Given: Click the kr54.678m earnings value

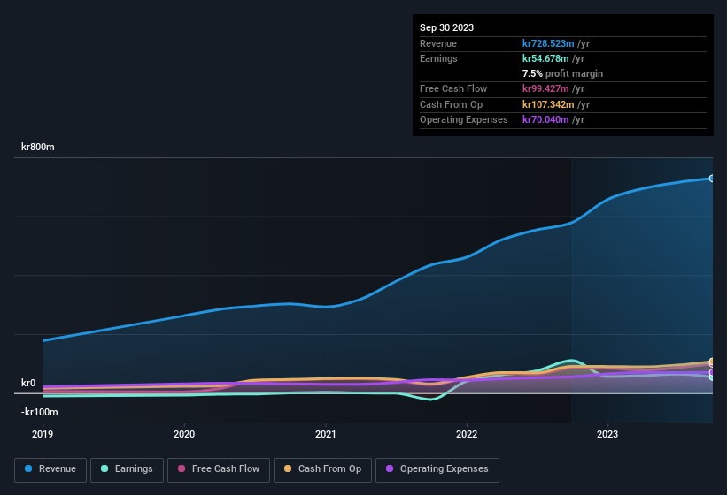Looking at the screenshot, I should coord(545,58).
